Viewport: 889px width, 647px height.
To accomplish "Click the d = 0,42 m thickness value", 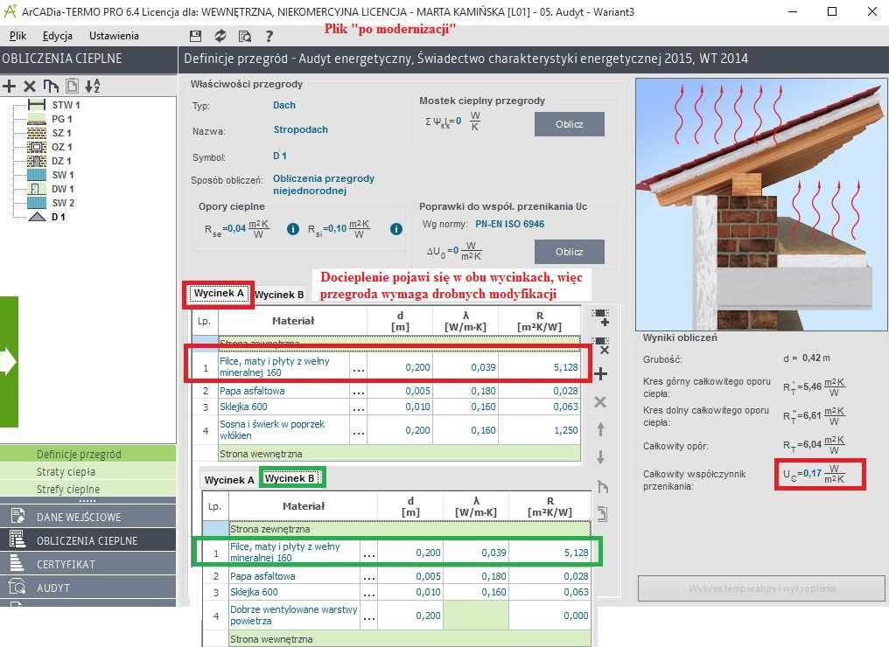I will (x=807, y=358).
